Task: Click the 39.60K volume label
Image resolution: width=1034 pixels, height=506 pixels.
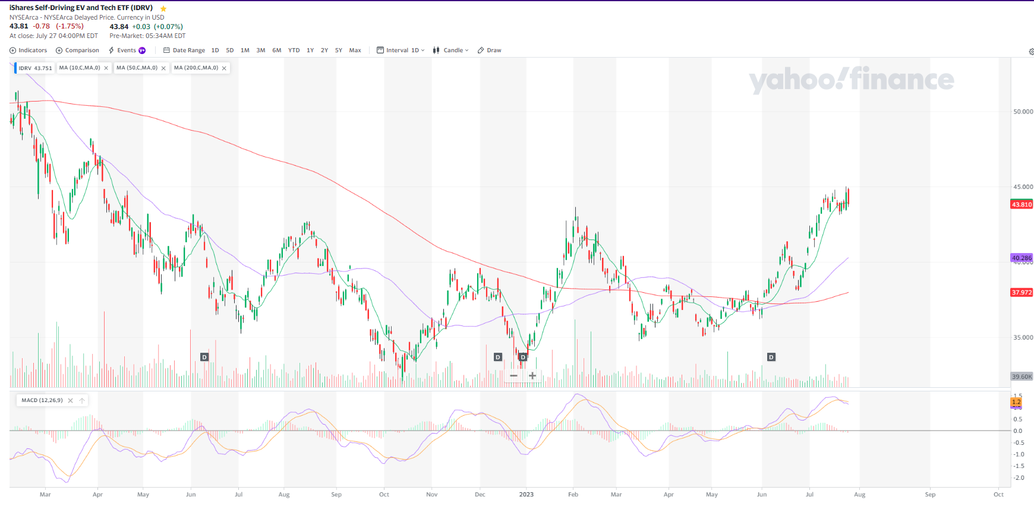Action: tap(1022, 377)
